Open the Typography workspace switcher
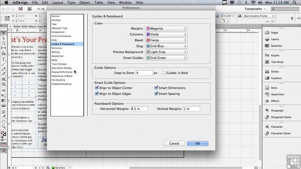The image size is (301, 169). pos(255,9)
